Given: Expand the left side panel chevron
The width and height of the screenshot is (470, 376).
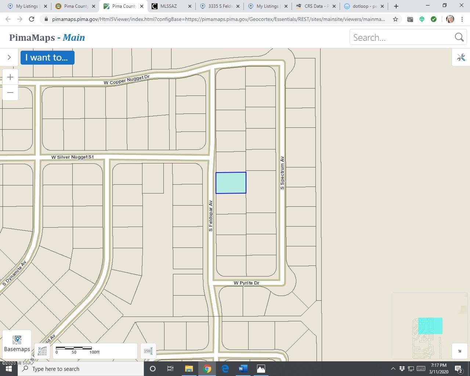Looking at the screenshot, I should pos(9,57).
